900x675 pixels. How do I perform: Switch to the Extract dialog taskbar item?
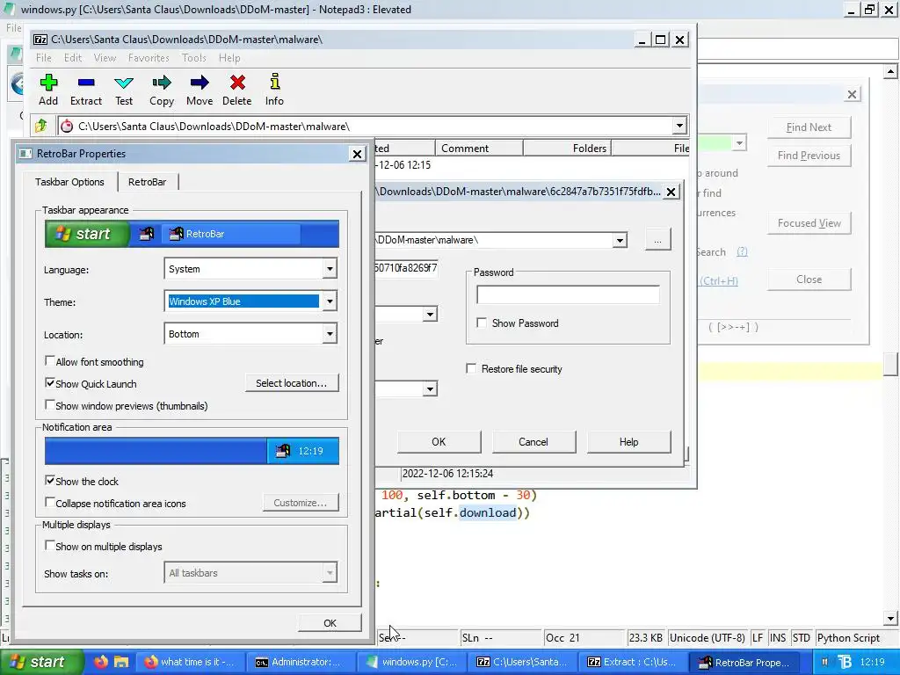tap(633, 662)
